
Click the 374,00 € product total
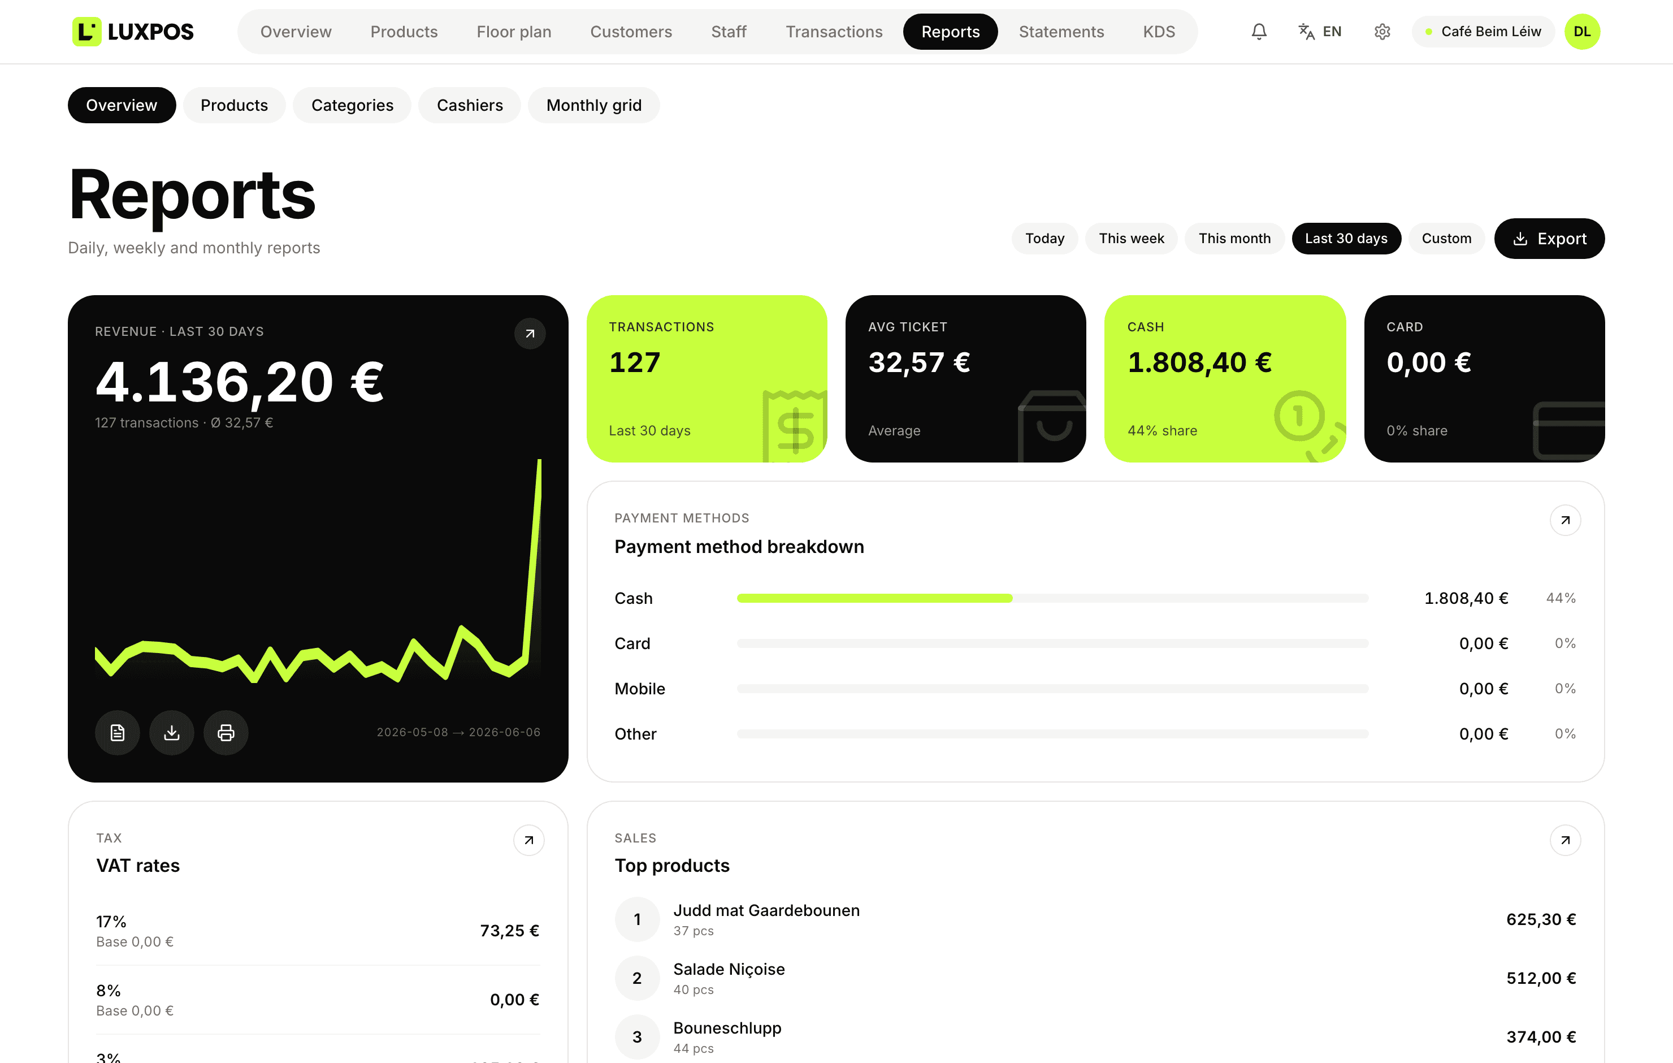(1541, 1036)
